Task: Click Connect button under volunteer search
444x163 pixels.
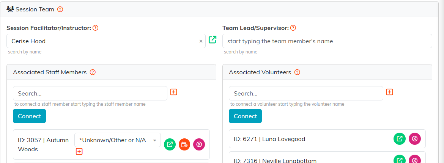Action: 245,116
